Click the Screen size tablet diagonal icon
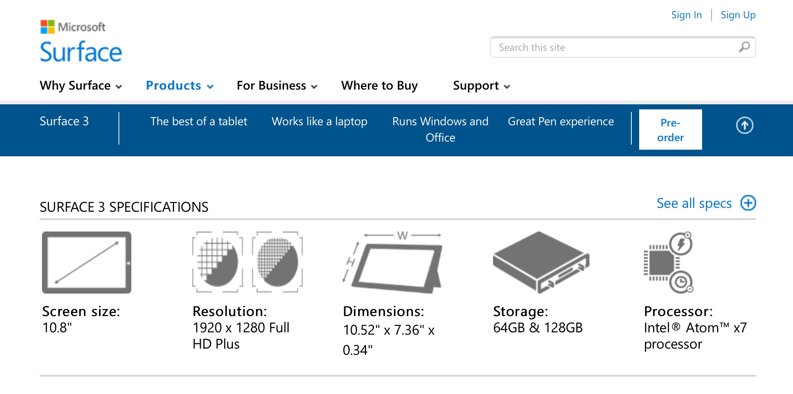 pos(87,263)
